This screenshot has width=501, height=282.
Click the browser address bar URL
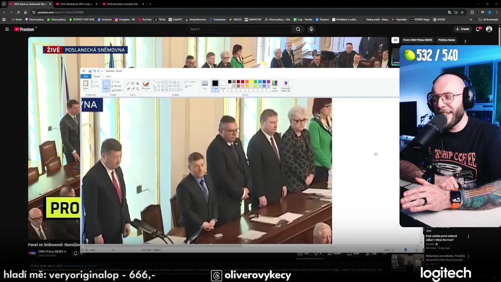pyautogui.click(x=60, y=12)
